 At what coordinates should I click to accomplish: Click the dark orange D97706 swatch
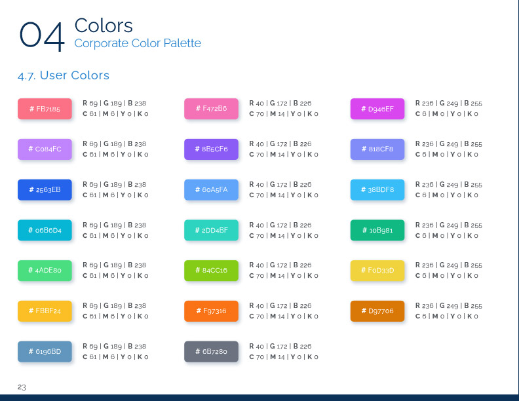[377, 311]
